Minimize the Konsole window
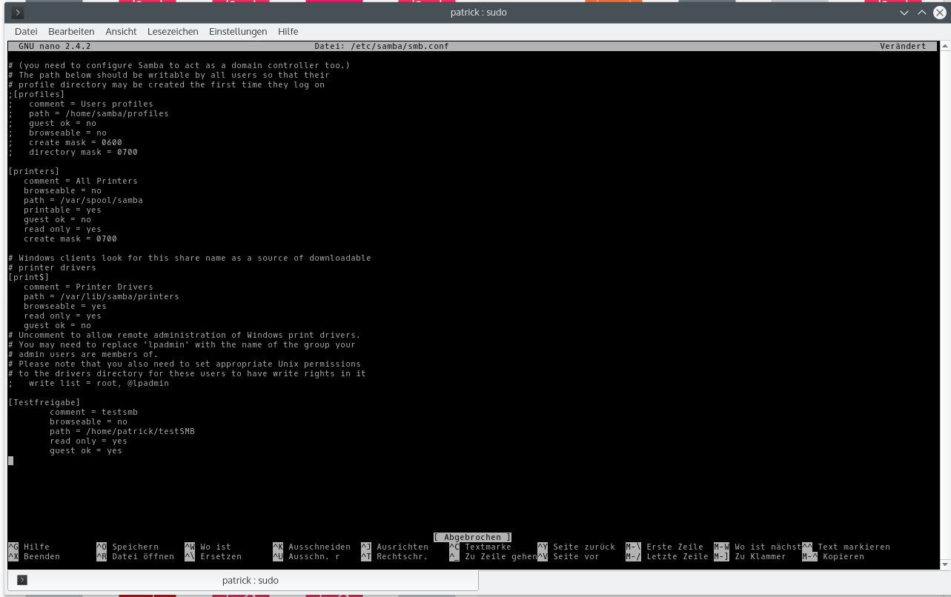The image size is (951, 597). pos(904,13)
